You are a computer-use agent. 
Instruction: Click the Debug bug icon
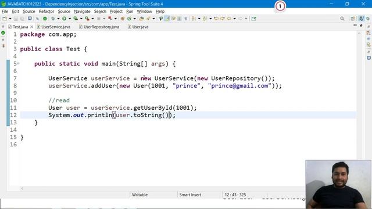(53, 19)
